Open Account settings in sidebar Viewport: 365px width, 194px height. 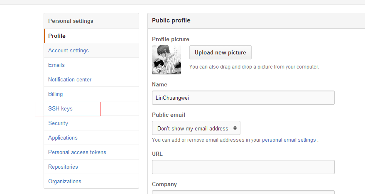[91, 51]
